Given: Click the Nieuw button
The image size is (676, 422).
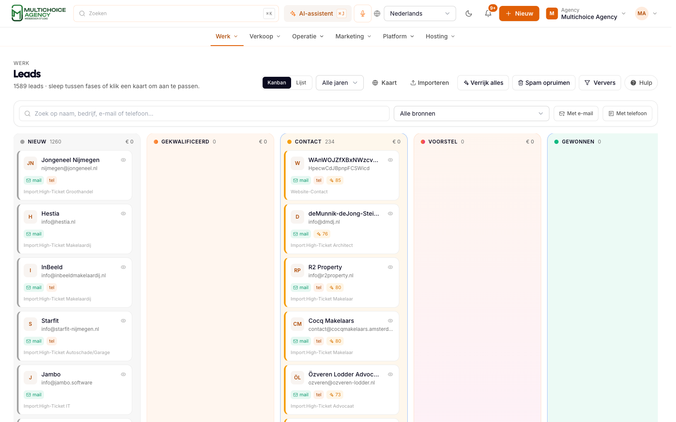Looking at the screenshot, I should pos(519,14).
